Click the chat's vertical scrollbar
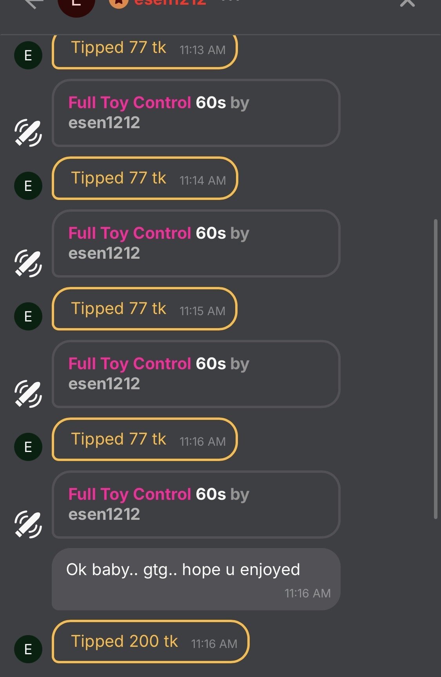The image size is (441, 677). pos(435,368)
